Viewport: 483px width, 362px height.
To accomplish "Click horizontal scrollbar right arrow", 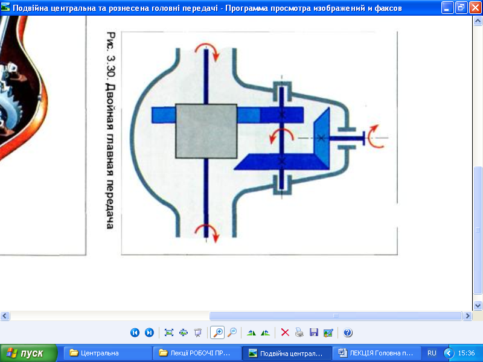I will [x=467, y=316].
